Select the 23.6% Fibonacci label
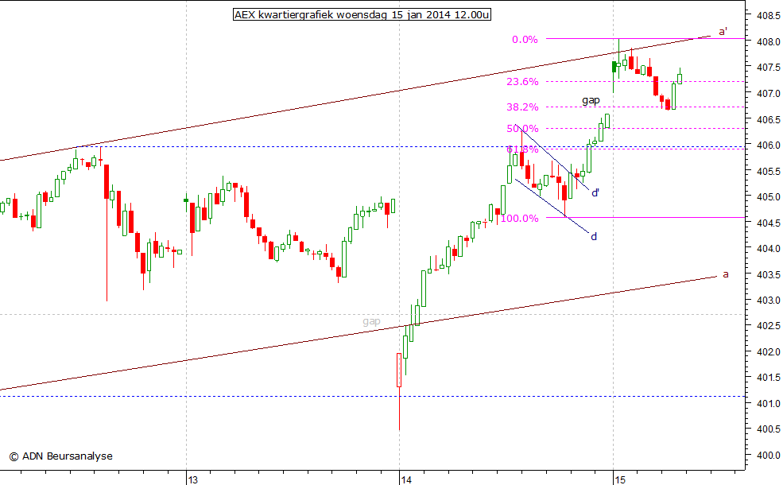 tap(522, 81)
